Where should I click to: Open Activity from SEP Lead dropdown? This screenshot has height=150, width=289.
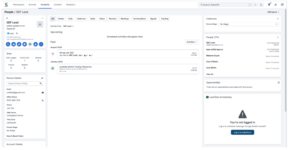click(69, 26)
